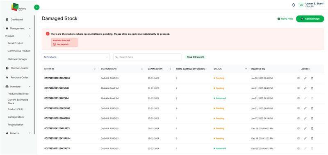
Task: Open Purchase Order page
Action: pyautogui.click(x=19, y=77)
